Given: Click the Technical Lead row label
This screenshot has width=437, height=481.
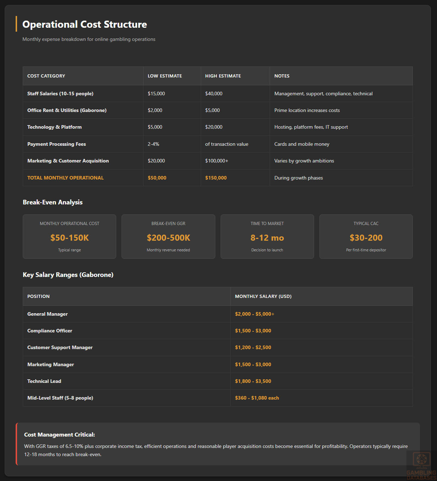Looking at the screenshot, I should click(x=44, y=381).
